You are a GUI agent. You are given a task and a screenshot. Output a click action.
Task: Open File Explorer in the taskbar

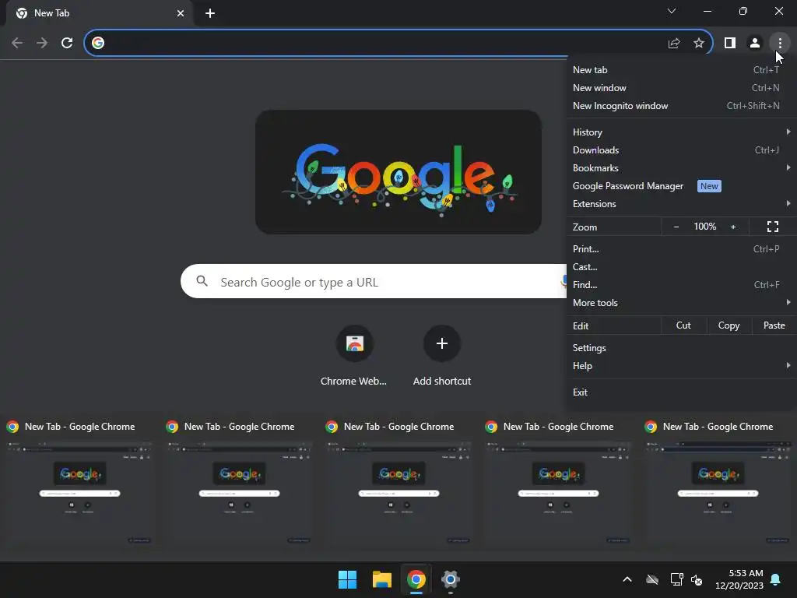point(381,579)
